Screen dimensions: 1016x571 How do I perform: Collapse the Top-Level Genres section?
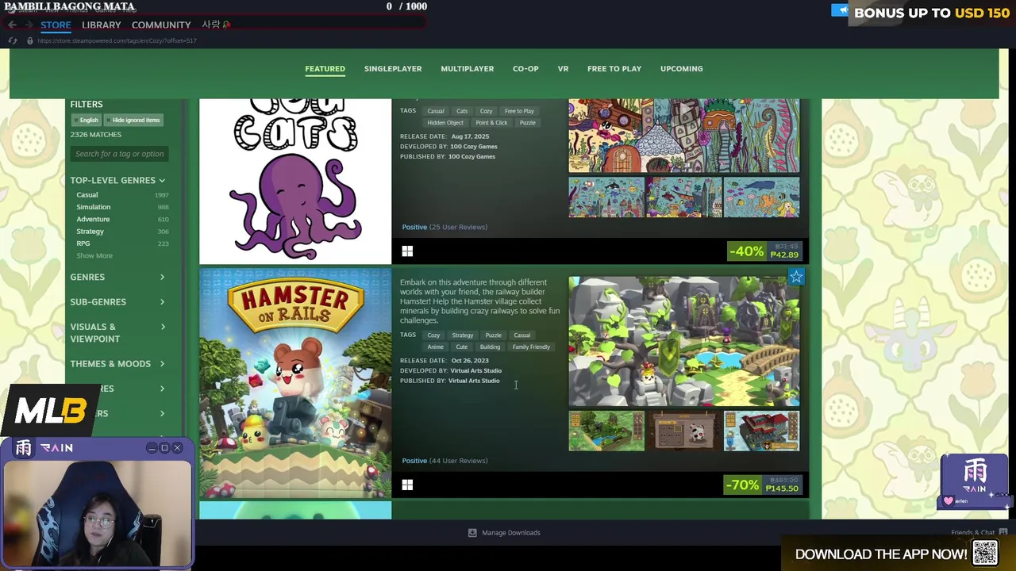click(x=117, y=181)
